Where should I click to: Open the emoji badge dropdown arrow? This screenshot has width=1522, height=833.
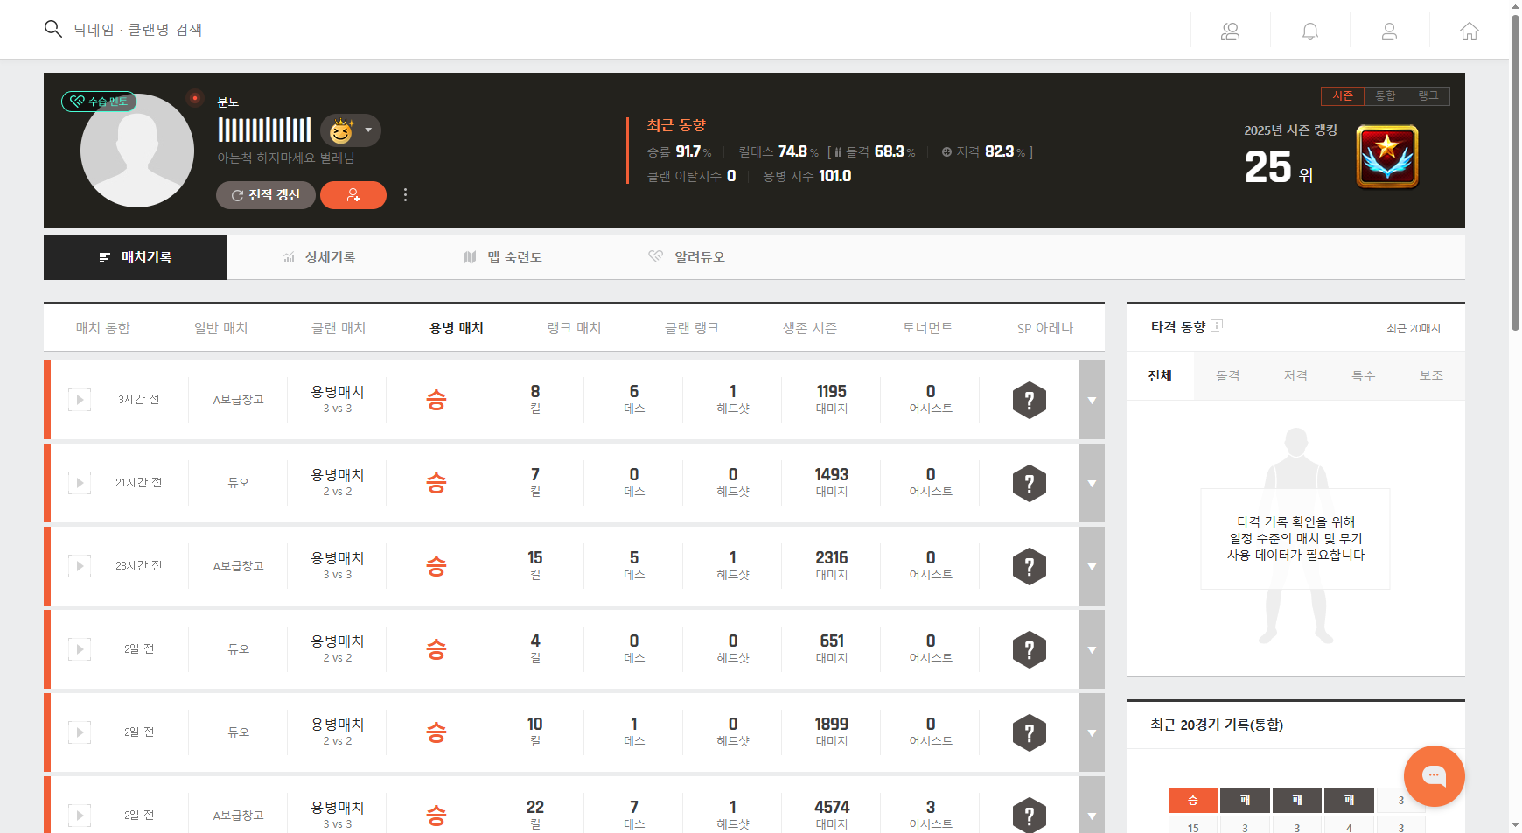[x=368, y=130]
